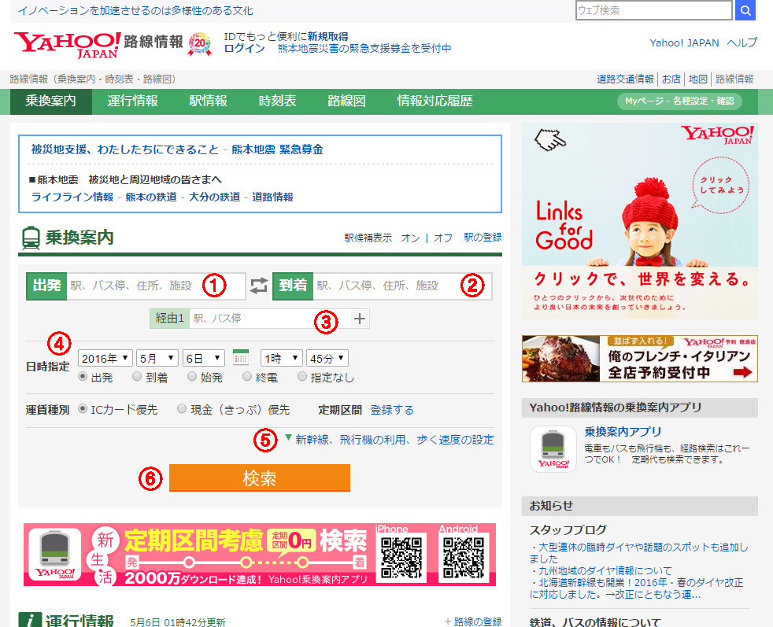
Task: Open 乗換案内アプリ text link
Action: point(623,432)
